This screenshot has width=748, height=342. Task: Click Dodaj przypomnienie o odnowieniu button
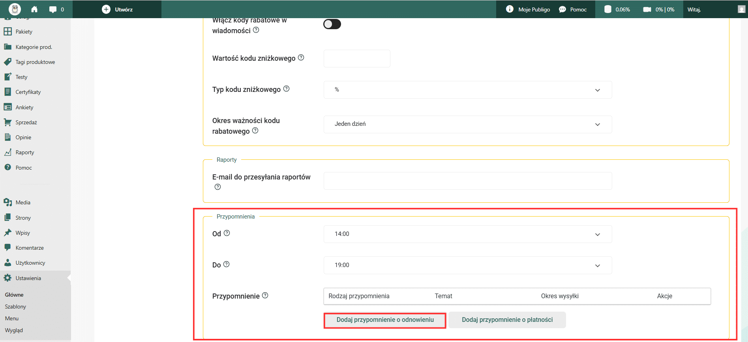(x=385, y=320)
